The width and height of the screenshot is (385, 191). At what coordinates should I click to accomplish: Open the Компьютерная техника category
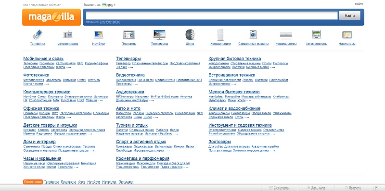[x=47, y=92]
